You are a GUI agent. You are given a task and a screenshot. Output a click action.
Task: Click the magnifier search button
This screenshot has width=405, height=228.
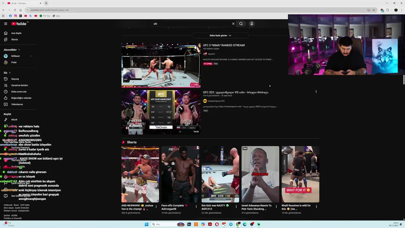(x=241, y=24)
